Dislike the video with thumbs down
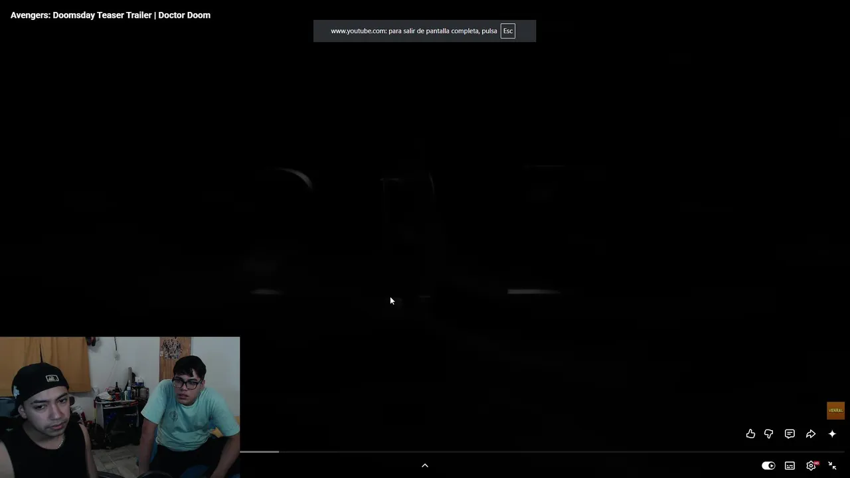The width and height of the screenshot is (850, 478). click(768, 434)
